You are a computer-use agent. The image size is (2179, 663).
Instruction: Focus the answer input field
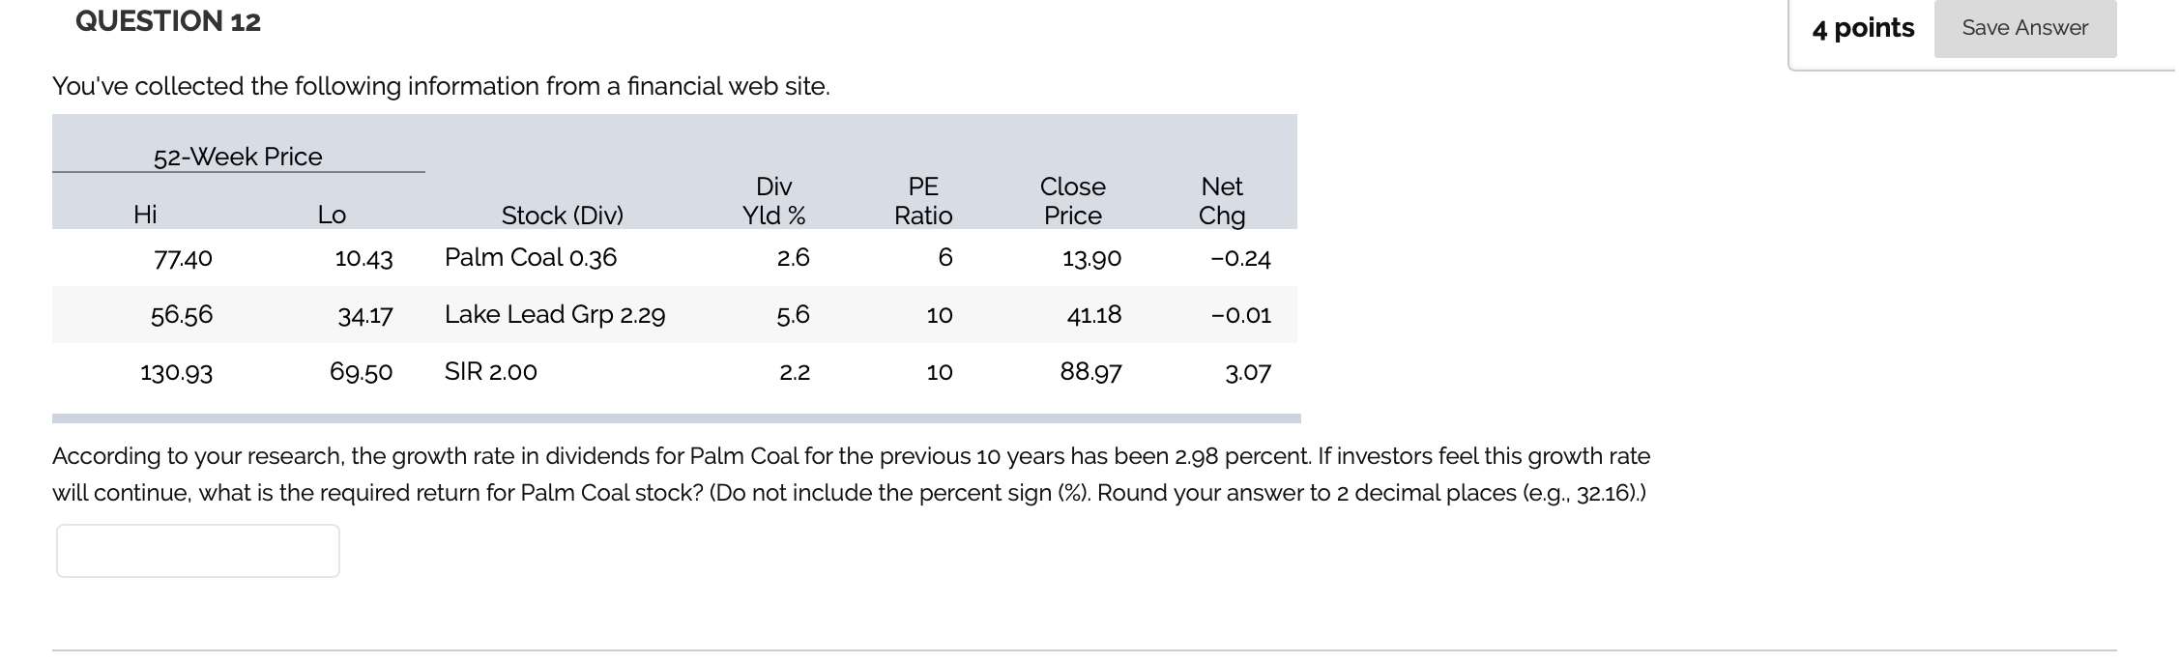click(198, 551)
